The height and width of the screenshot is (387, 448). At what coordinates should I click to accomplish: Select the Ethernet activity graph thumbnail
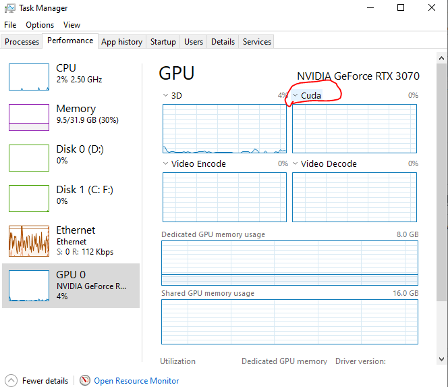click(29, 241)
